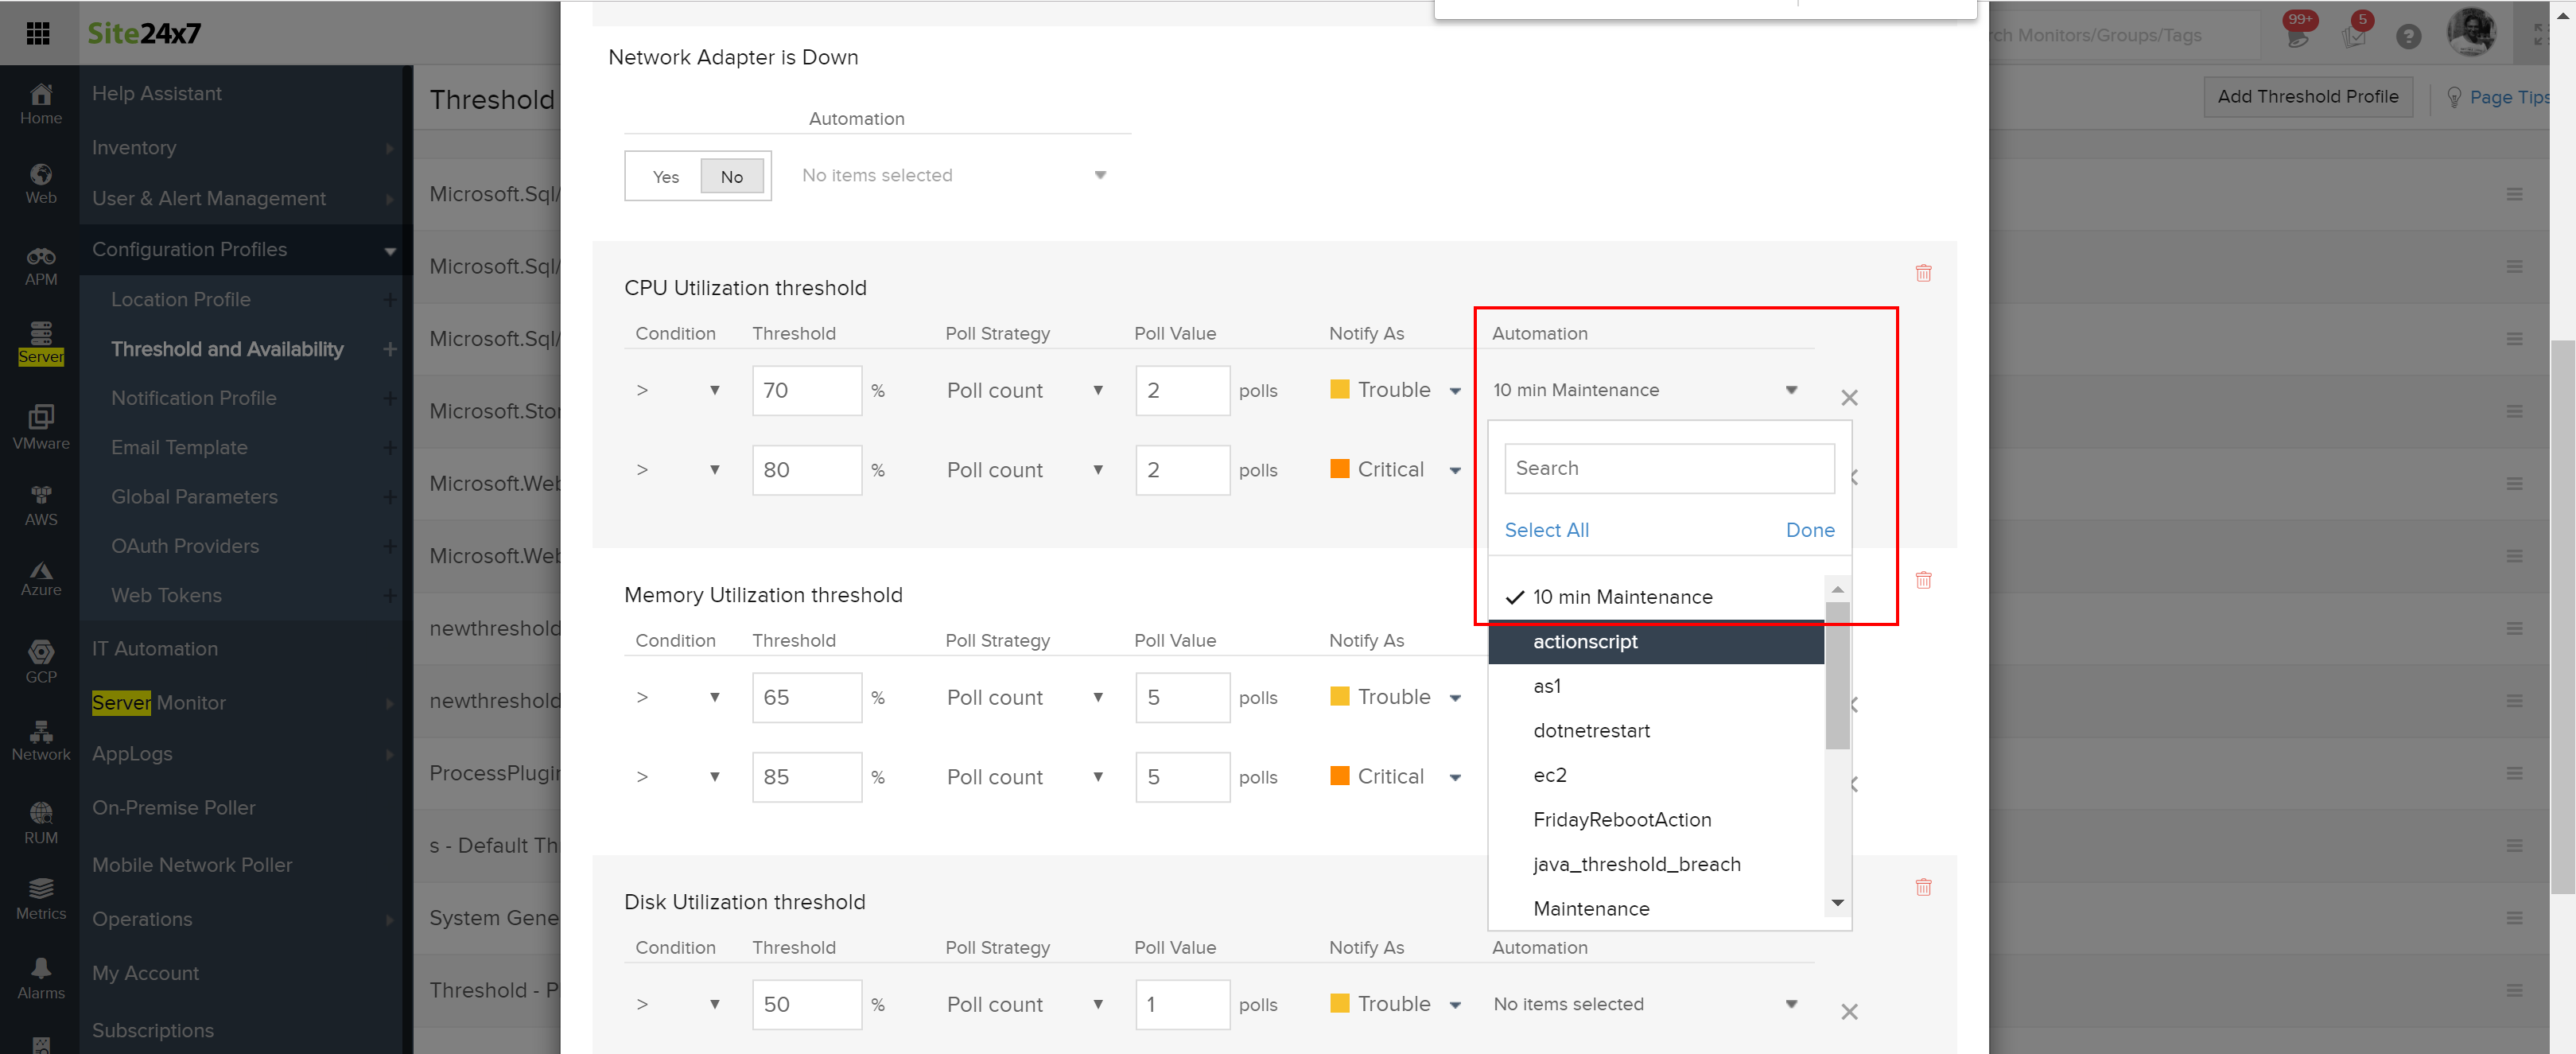Select actionscript from the automation list
2576x1054 pixels.
pyautogui.click(x=1584, y=642)
